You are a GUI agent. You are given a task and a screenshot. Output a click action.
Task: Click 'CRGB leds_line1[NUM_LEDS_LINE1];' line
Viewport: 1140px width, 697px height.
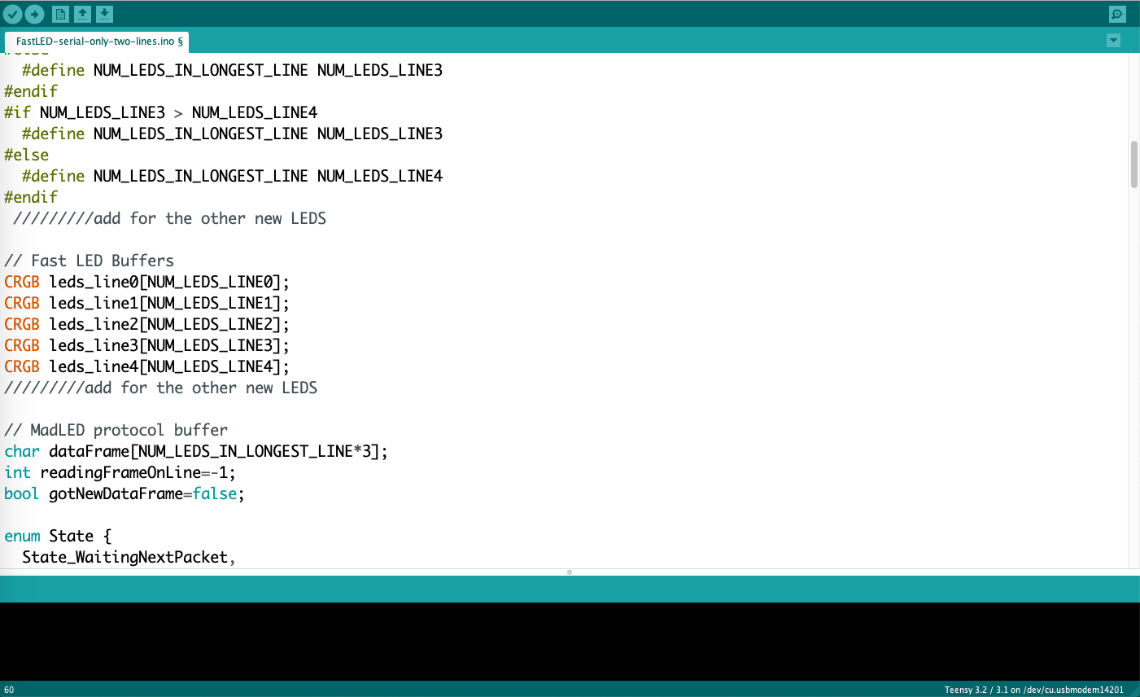point(146,303)
